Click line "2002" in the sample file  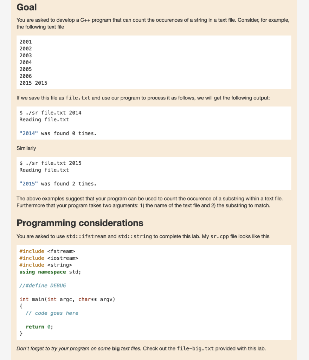tap(25, 49)
